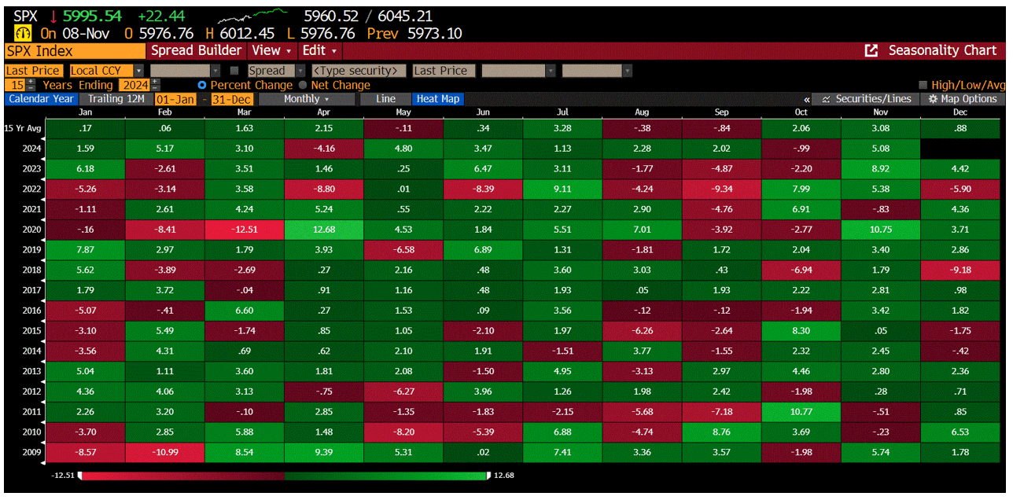Click the export icon next to Seasonality Chart

871,50
